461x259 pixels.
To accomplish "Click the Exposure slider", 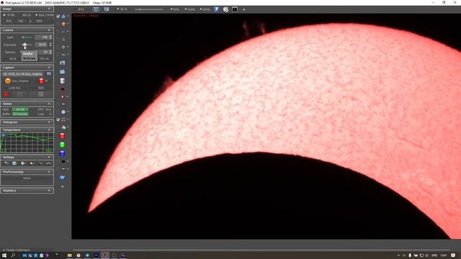I will click(x=27, y=45).
